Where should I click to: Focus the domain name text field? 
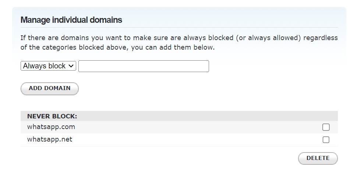[x=144, y=66]
